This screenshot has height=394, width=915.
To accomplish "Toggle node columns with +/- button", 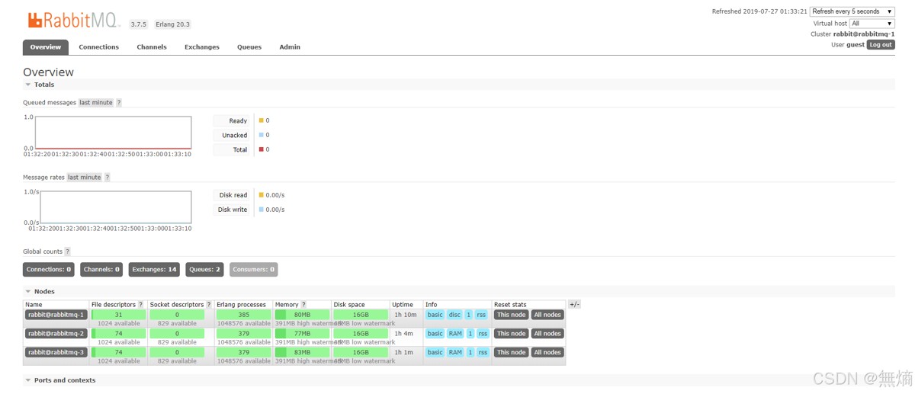I will [x=574, y=304].
